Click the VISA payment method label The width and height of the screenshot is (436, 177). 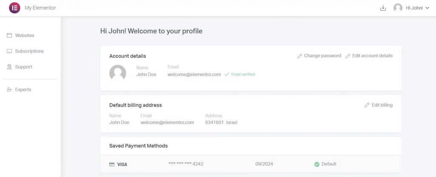(122, 164)
